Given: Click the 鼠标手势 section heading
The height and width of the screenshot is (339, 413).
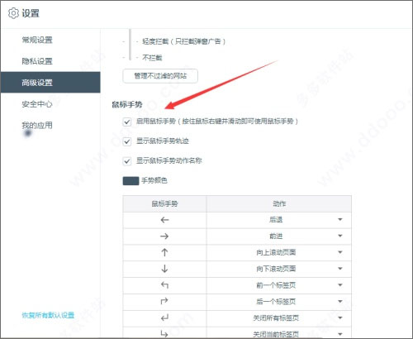Looking at the screenshot, I should (x=127, y=105).
